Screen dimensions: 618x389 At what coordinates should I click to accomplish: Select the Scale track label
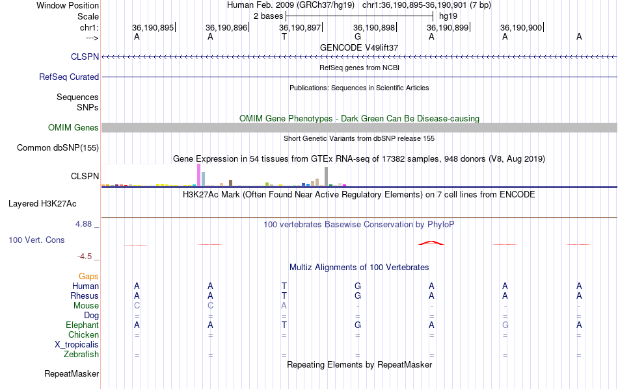[x=88, y=16]
